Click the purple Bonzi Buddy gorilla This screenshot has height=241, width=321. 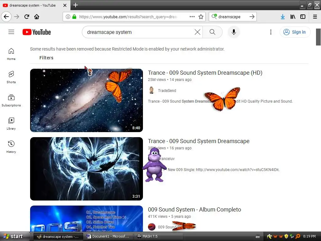154,164
